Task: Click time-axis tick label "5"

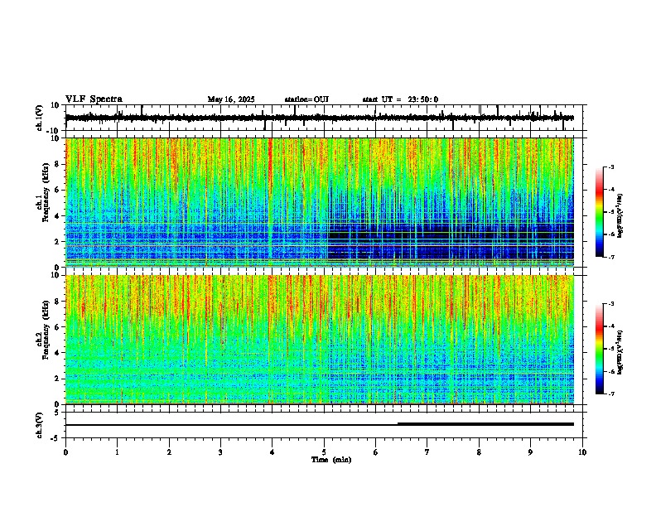Action: pyautogui.click(x=324, y=452)
